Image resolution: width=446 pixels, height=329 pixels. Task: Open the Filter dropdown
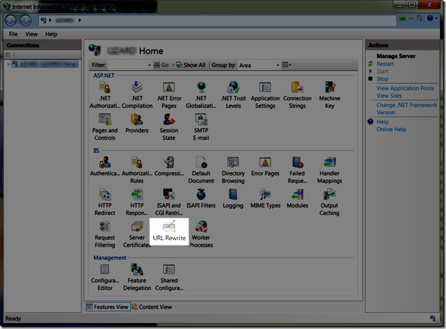point(149,66)
